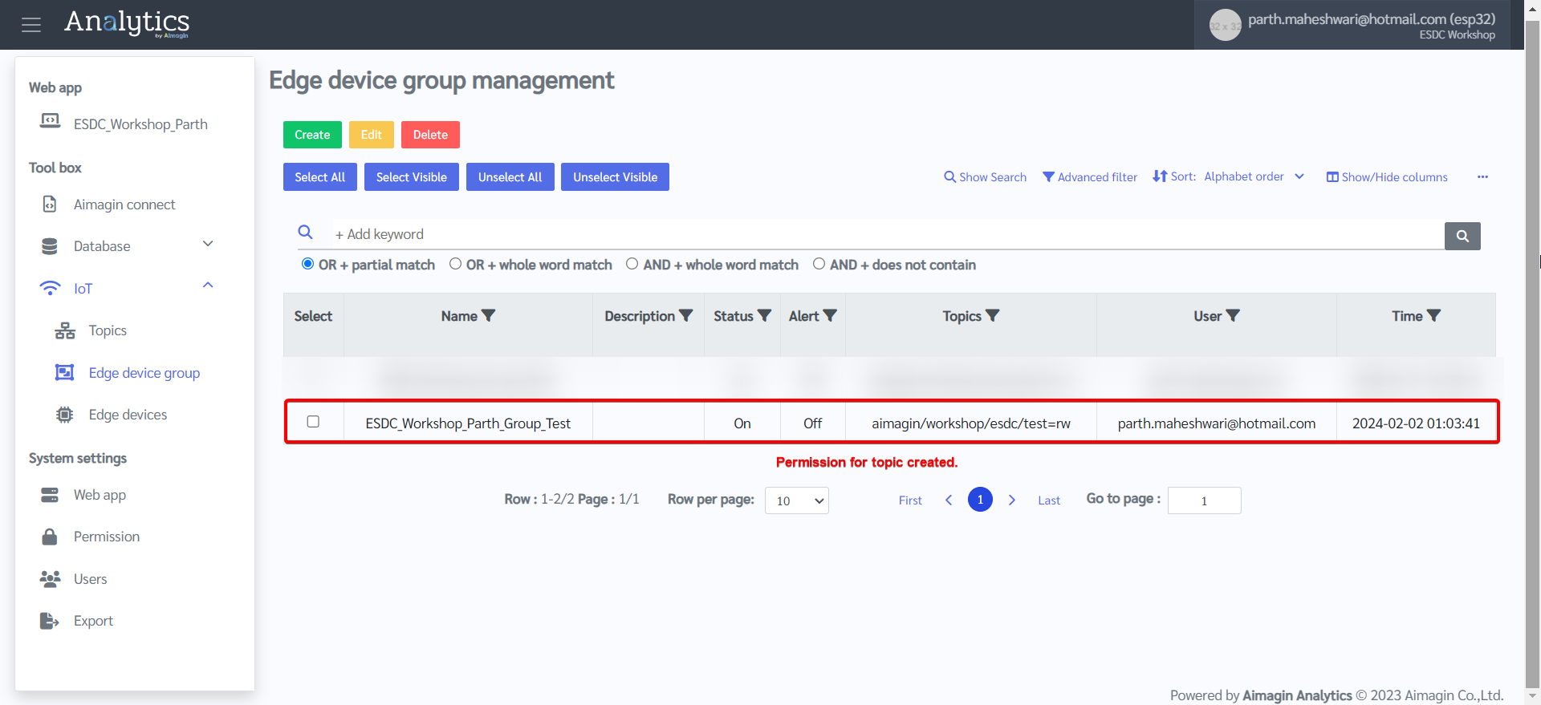The height and width of the screenshot is (705, 1541).
Task: Click the page 1 pagination button
Action: pos(980,500)
